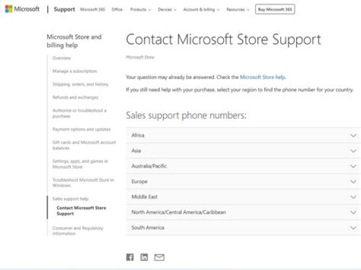Open Shipping, orders, and history link
The height and width of the screenshot is (270, 361).
click(x=80, y=84)
